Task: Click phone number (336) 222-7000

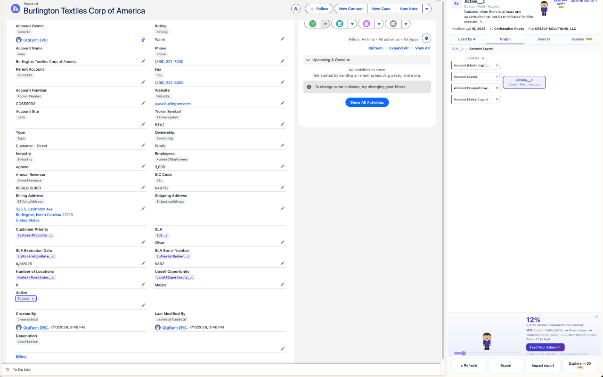Action: click(x=169, y=62)
